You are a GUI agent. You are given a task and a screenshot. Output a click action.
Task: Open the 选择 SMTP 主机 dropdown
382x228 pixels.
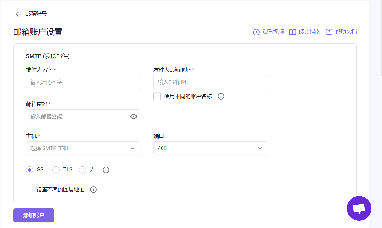coord(83,148)
